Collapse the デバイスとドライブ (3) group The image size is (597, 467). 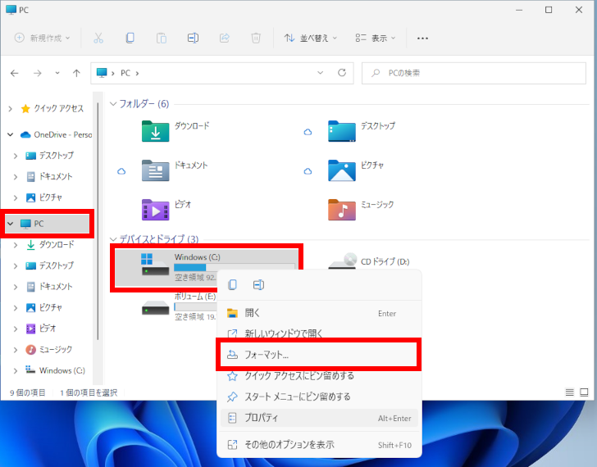113,239
